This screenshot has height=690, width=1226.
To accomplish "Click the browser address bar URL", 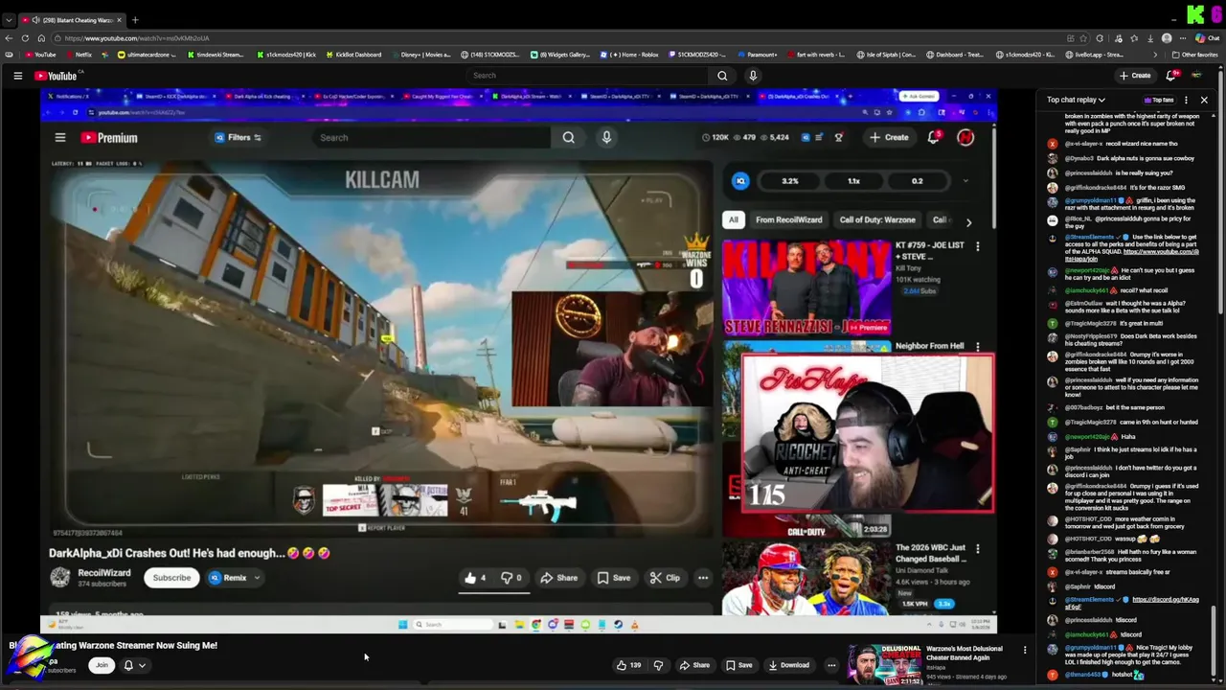I will (136, 38).
